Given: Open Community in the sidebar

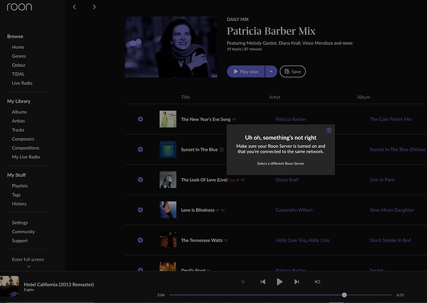Looking at the screenshot, I should [24, 231].
